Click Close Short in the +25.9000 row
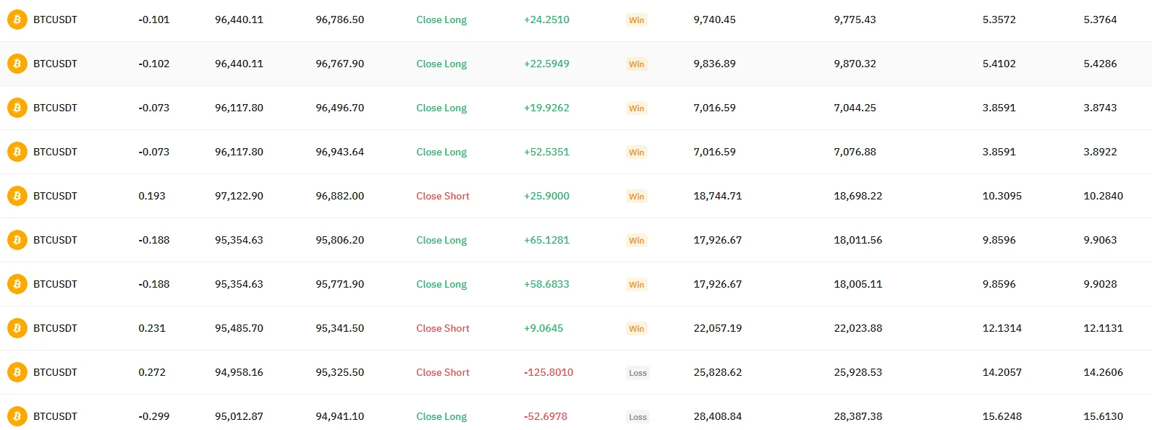 (443, 196)
